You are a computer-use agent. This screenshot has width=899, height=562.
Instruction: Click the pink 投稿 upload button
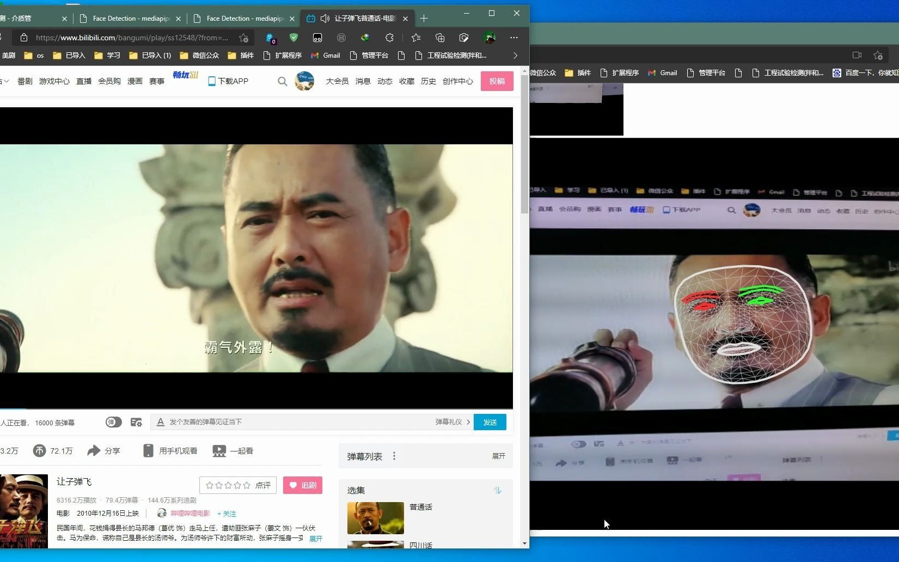click(x=497, y=81)
